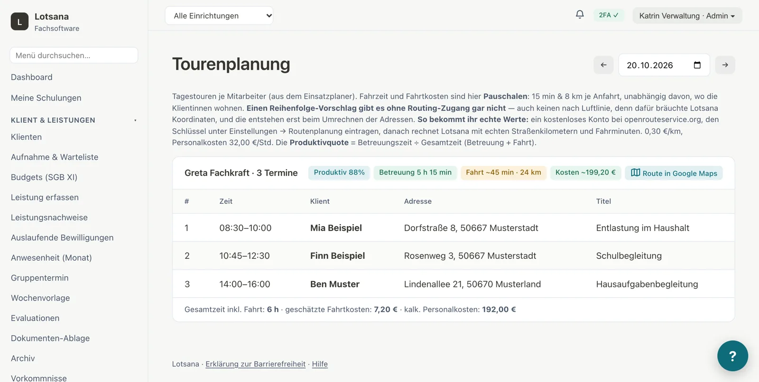This screenshot has width=759, height=382.
Task: Open Evaluationen
Action: pyautogui.click(x=35, y=318)
